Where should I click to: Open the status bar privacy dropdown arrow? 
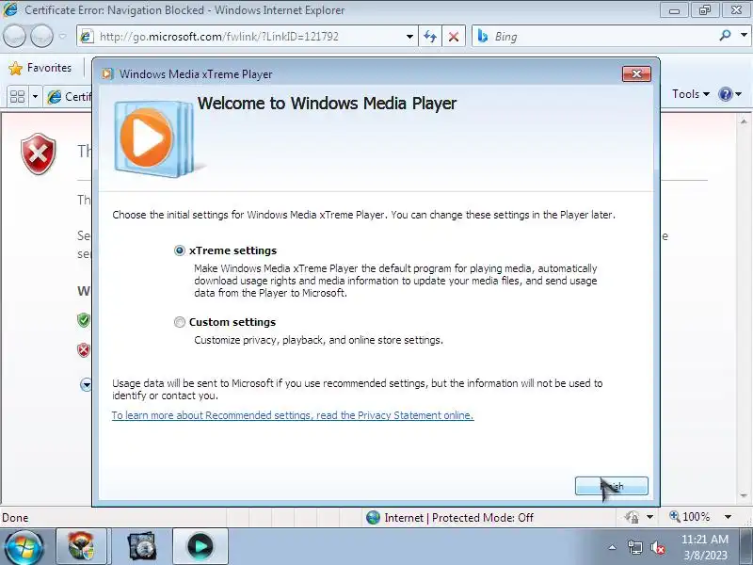click(649, 517)
